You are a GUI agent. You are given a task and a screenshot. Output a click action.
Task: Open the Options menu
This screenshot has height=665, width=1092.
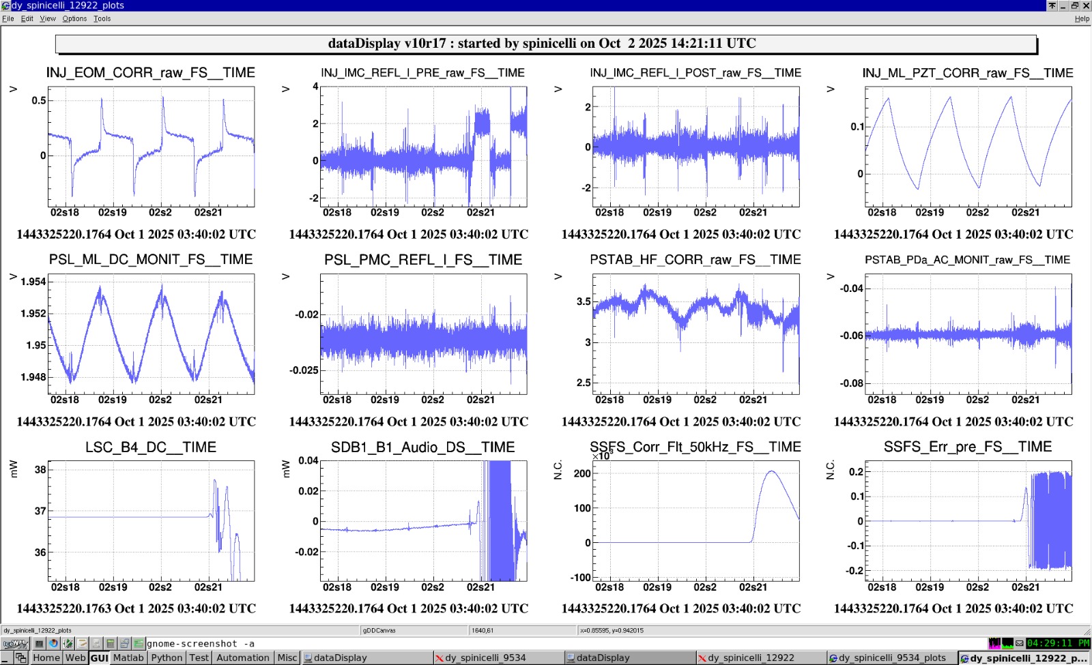click(74, 18)
